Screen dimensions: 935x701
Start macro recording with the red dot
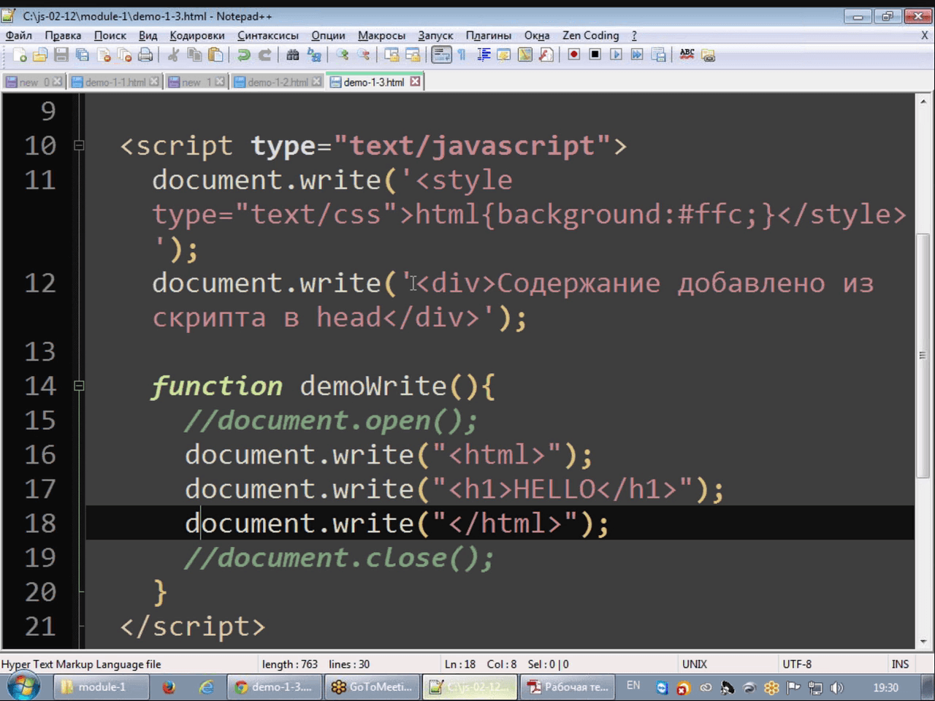tap(573, 55)
